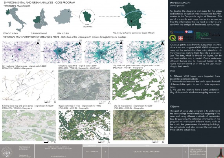224x158 pixels.
Task: Click the dashed circle city of IVREA map
Action: click(x=87, y=16)
